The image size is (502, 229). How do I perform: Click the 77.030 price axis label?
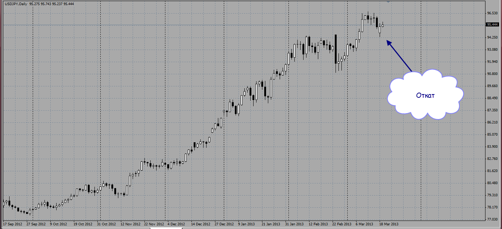(x=492, y=219)
